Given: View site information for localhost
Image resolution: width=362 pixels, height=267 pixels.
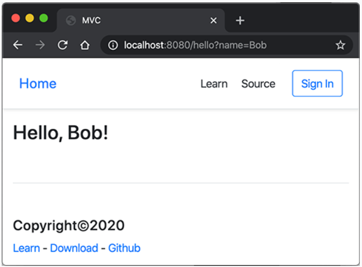Looking at the screenshot, I should (x=113, y=45).
